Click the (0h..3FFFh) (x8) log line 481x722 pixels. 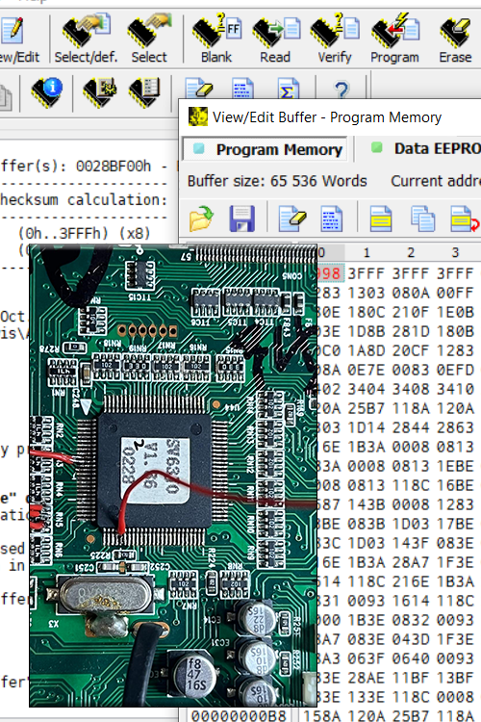(x=85, y=233)
